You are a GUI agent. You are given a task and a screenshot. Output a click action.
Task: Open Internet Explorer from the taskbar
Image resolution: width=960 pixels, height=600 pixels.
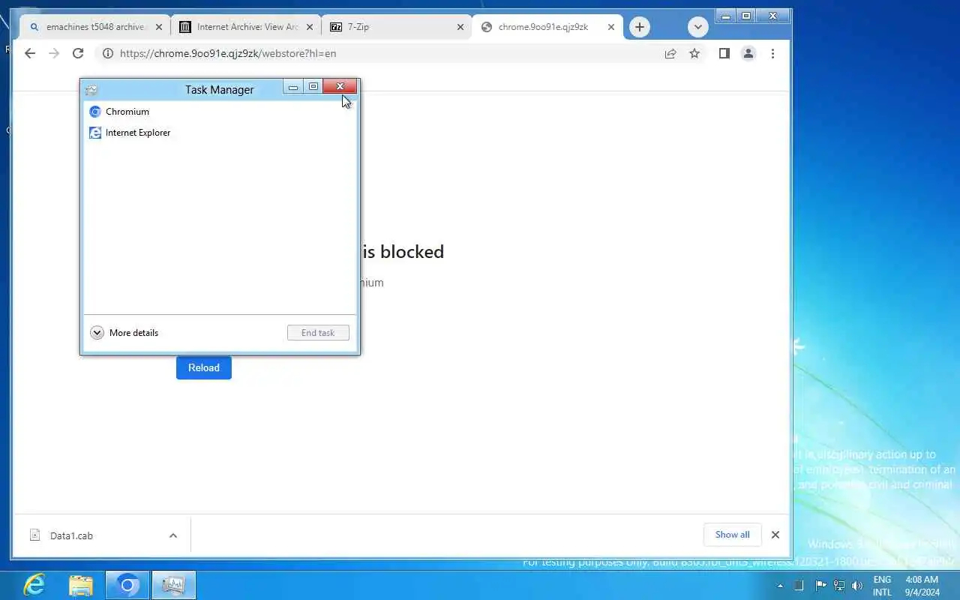(x=34, y=585)
